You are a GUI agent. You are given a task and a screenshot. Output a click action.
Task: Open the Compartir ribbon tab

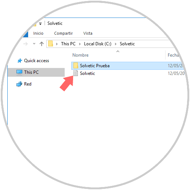63,33
